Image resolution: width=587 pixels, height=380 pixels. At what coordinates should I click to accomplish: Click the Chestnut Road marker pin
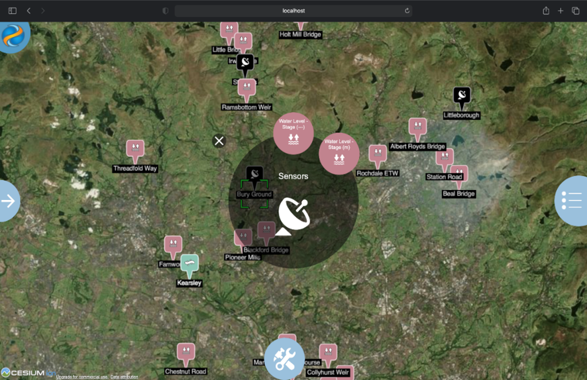pos(186,354)
